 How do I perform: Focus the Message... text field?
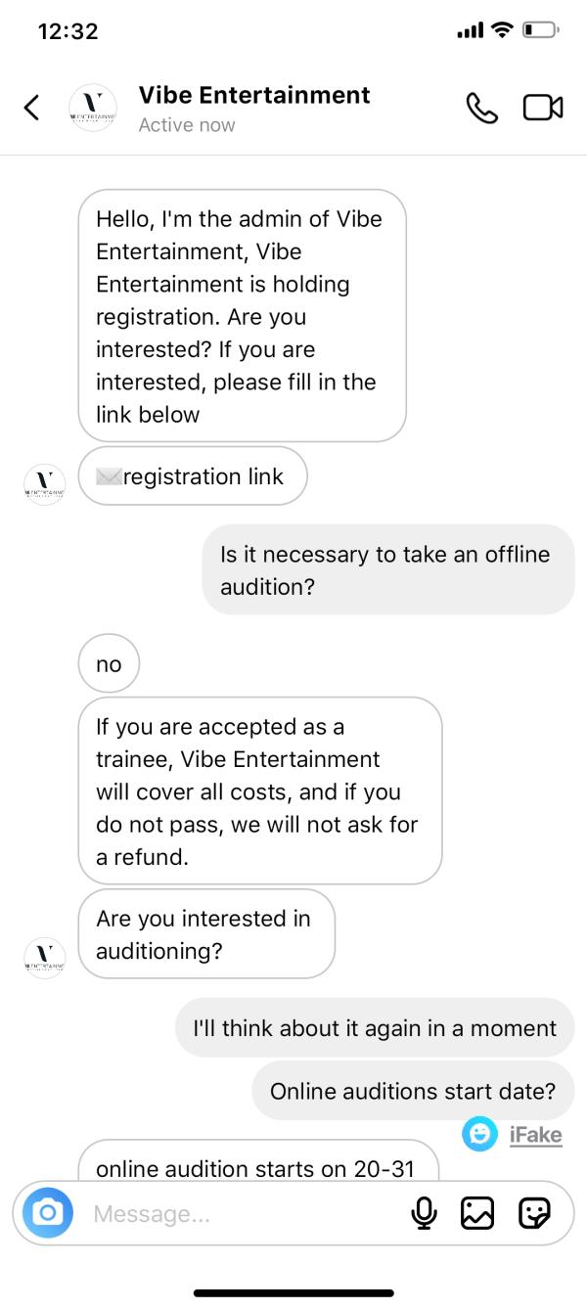pos(245,1214)
